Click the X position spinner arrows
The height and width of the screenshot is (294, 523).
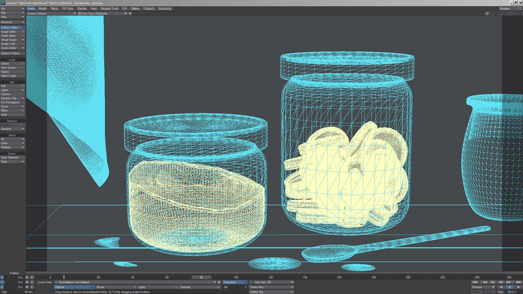point(27,277)
